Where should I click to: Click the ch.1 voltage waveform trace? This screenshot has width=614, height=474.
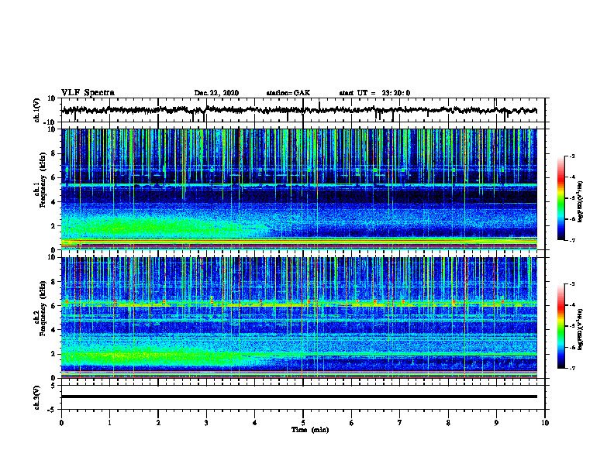click(x=299, y=110)
